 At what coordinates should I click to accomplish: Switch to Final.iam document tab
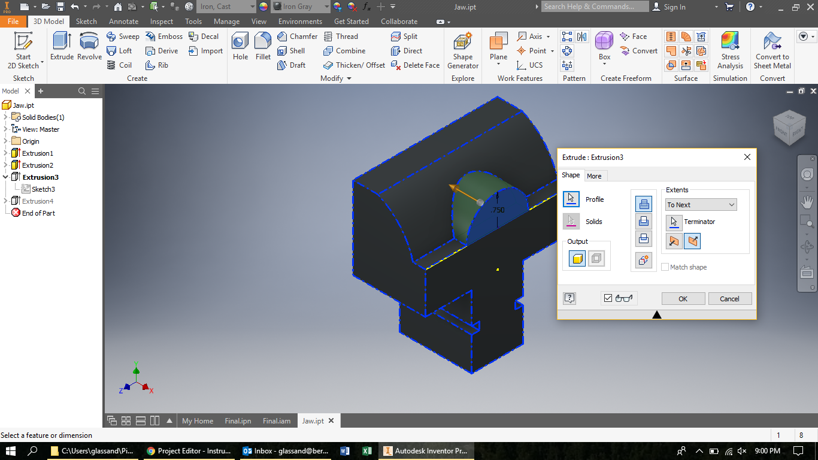click(x=277, y=421)
